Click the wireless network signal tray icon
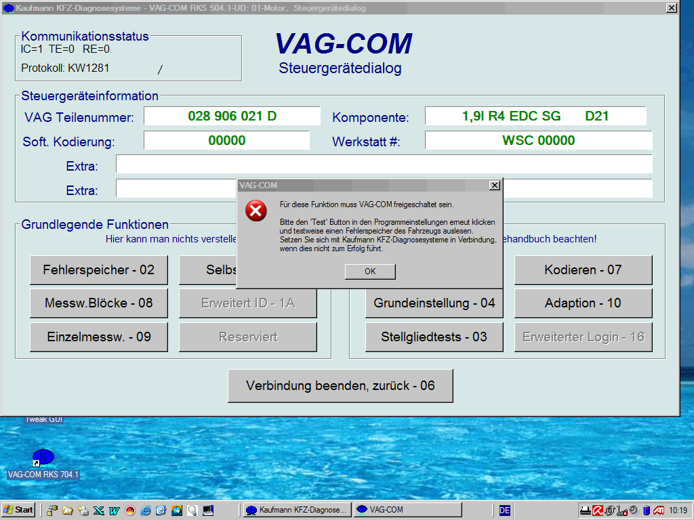694x520 pixels. pyautogui.click(x=622, y=511)
